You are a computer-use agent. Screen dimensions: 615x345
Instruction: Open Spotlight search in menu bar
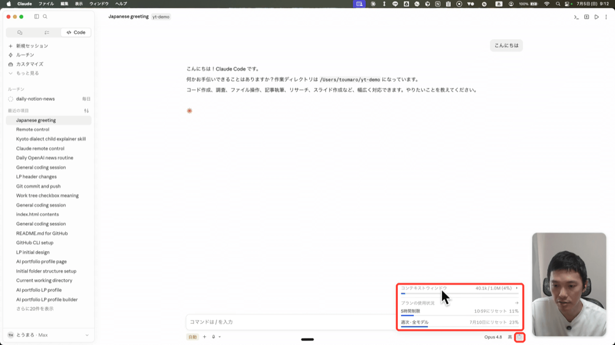click(x=558, y=4)
